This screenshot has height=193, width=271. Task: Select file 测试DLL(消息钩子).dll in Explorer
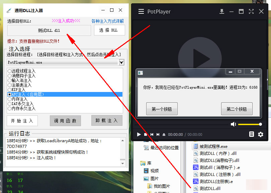pyautogui.click(x=219, y=160)
